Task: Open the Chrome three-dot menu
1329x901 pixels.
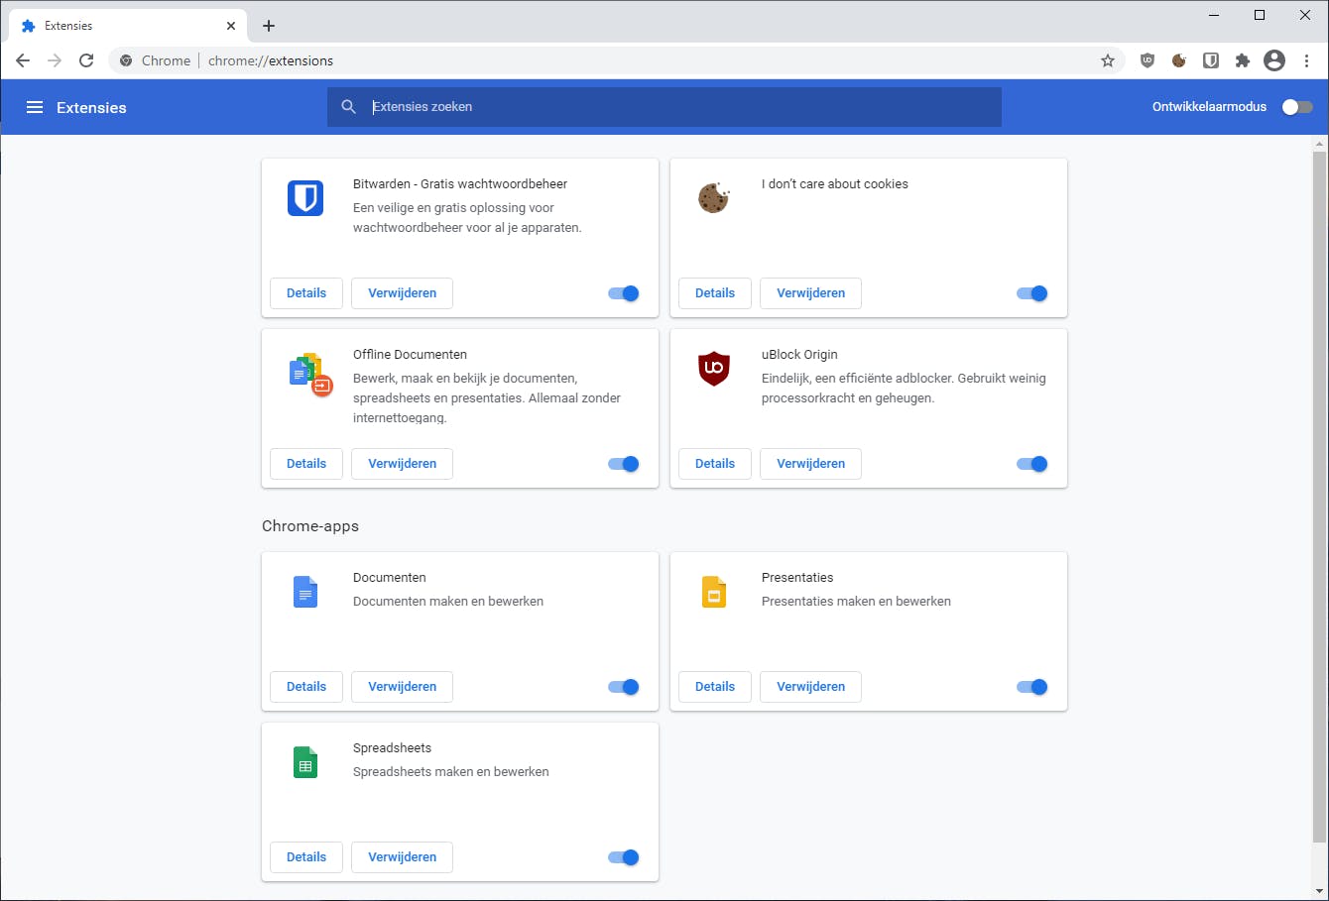Action: [x=1307, y=60]
